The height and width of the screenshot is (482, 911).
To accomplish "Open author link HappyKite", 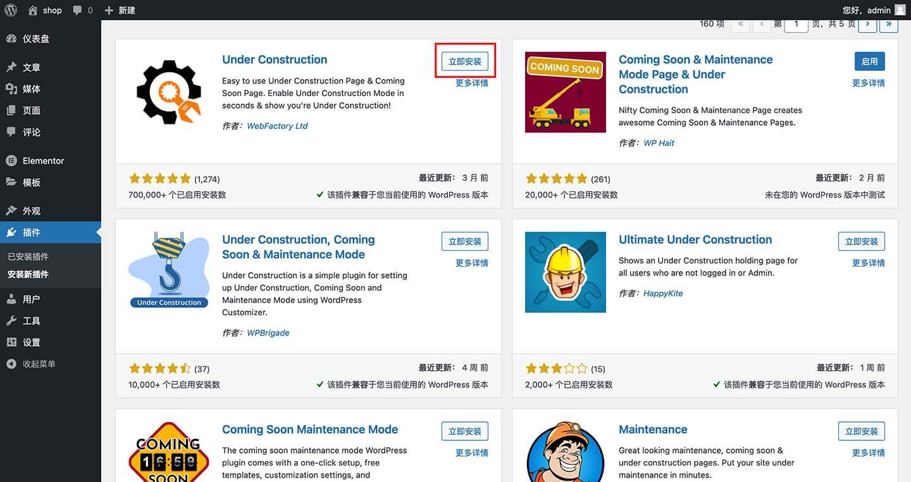I will [x=663, y=293].
